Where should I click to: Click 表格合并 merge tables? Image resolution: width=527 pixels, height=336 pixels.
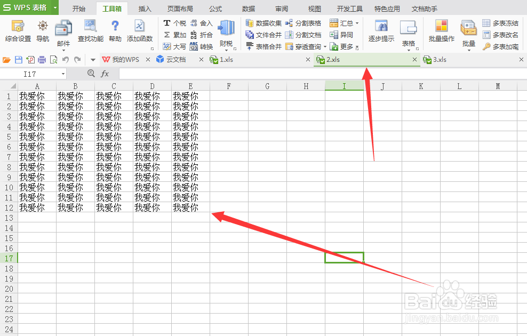pyautogui.click(x=263, y=46)
